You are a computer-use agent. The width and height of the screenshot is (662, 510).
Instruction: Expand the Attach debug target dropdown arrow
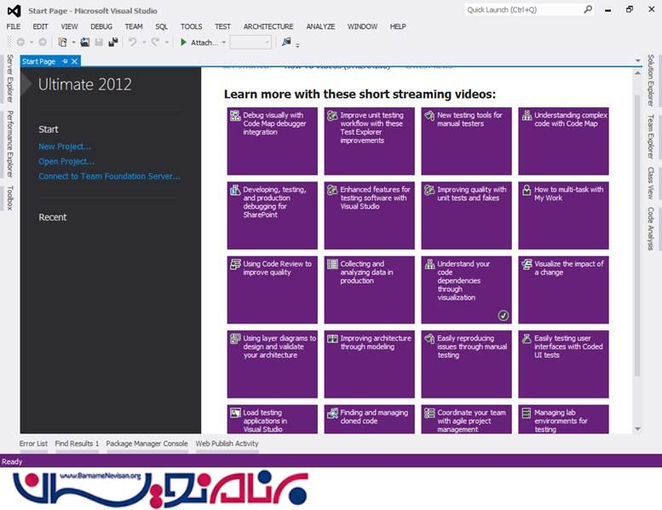(224, 43)
